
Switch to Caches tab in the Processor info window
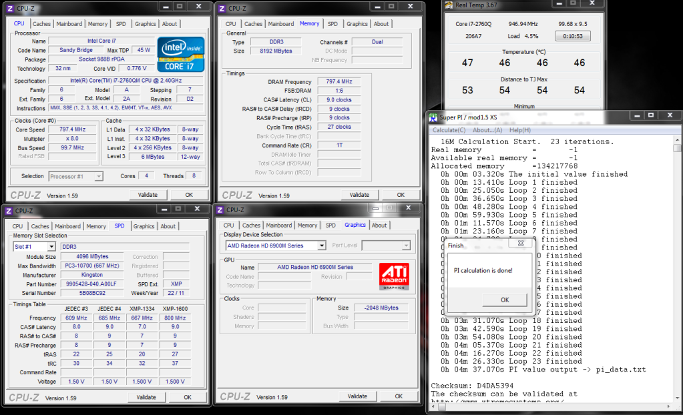41,24
